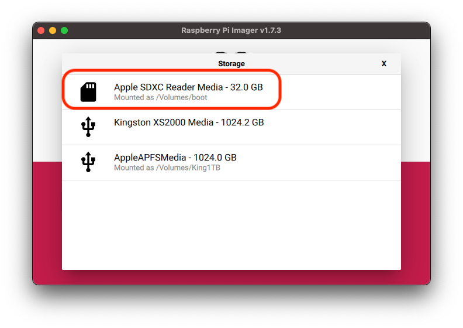
Task: Click the USB icon beside Kingston XS2000 Media
Action: (88, 127)
